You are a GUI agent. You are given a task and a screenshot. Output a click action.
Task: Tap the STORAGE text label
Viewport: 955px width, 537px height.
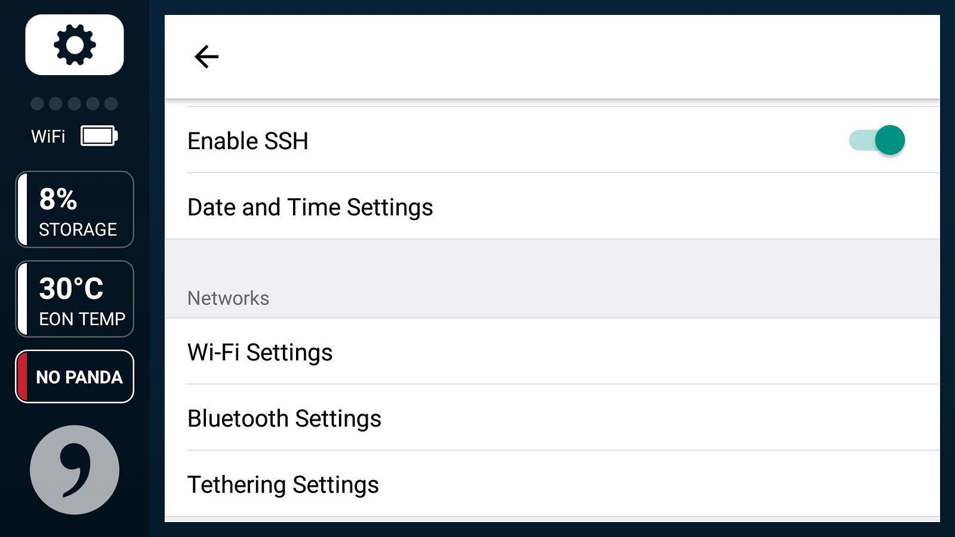click(x=78, y=230)
